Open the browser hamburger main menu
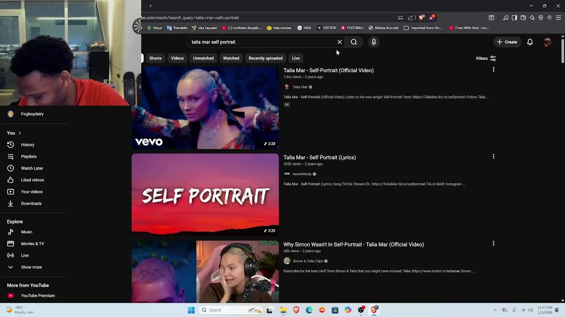This screenshot has height=317, width=565. click(558, 18)
